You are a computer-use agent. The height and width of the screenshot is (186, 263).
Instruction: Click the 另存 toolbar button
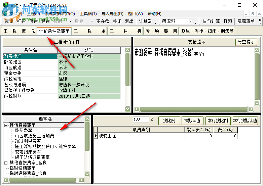45,21
